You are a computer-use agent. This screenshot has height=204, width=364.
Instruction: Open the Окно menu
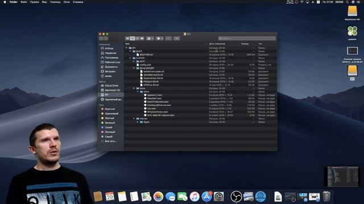pos(67,2)
